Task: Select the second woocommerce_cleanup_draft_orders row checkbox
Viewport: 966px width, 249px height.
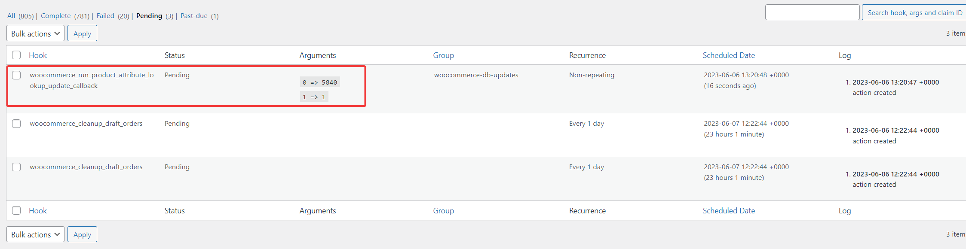Action: [16, 167]
